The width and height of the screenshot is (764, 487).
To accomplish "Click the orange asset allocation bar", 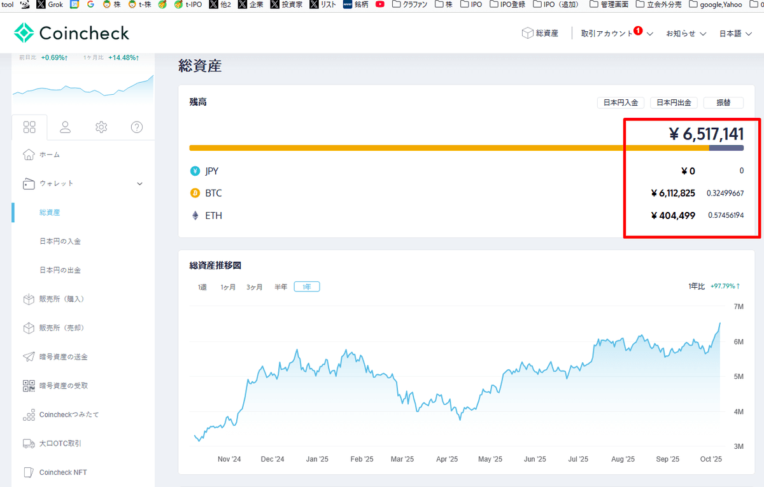I will tap(446, 148).
